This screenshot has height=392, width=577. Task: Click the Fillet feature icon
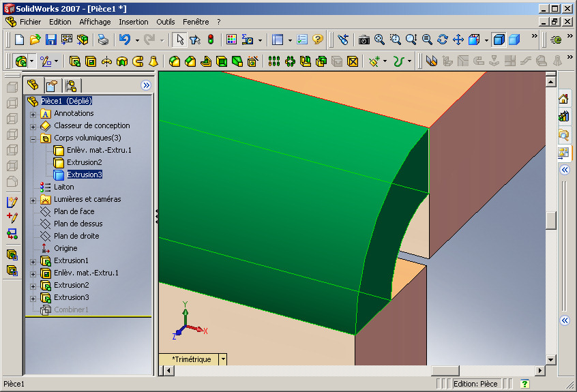point(175,61)
